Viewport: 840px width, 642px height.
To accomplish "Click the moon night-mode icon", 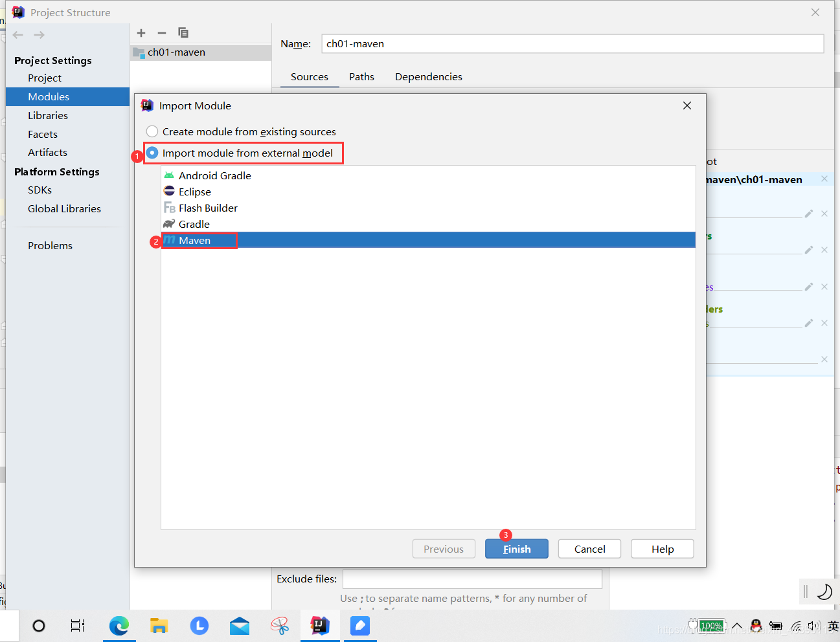I will (x=824, y=592).
